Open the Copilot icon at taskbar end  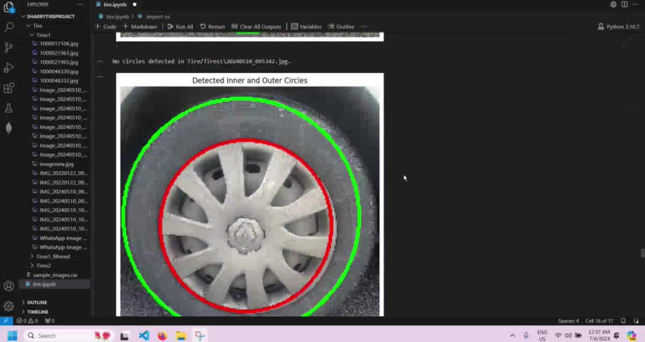[x=632, y=336]
